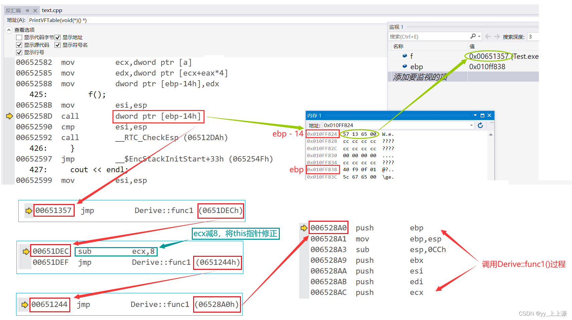Select the f variable icon in watch list
572x320 pixels.
coord(405,56)
